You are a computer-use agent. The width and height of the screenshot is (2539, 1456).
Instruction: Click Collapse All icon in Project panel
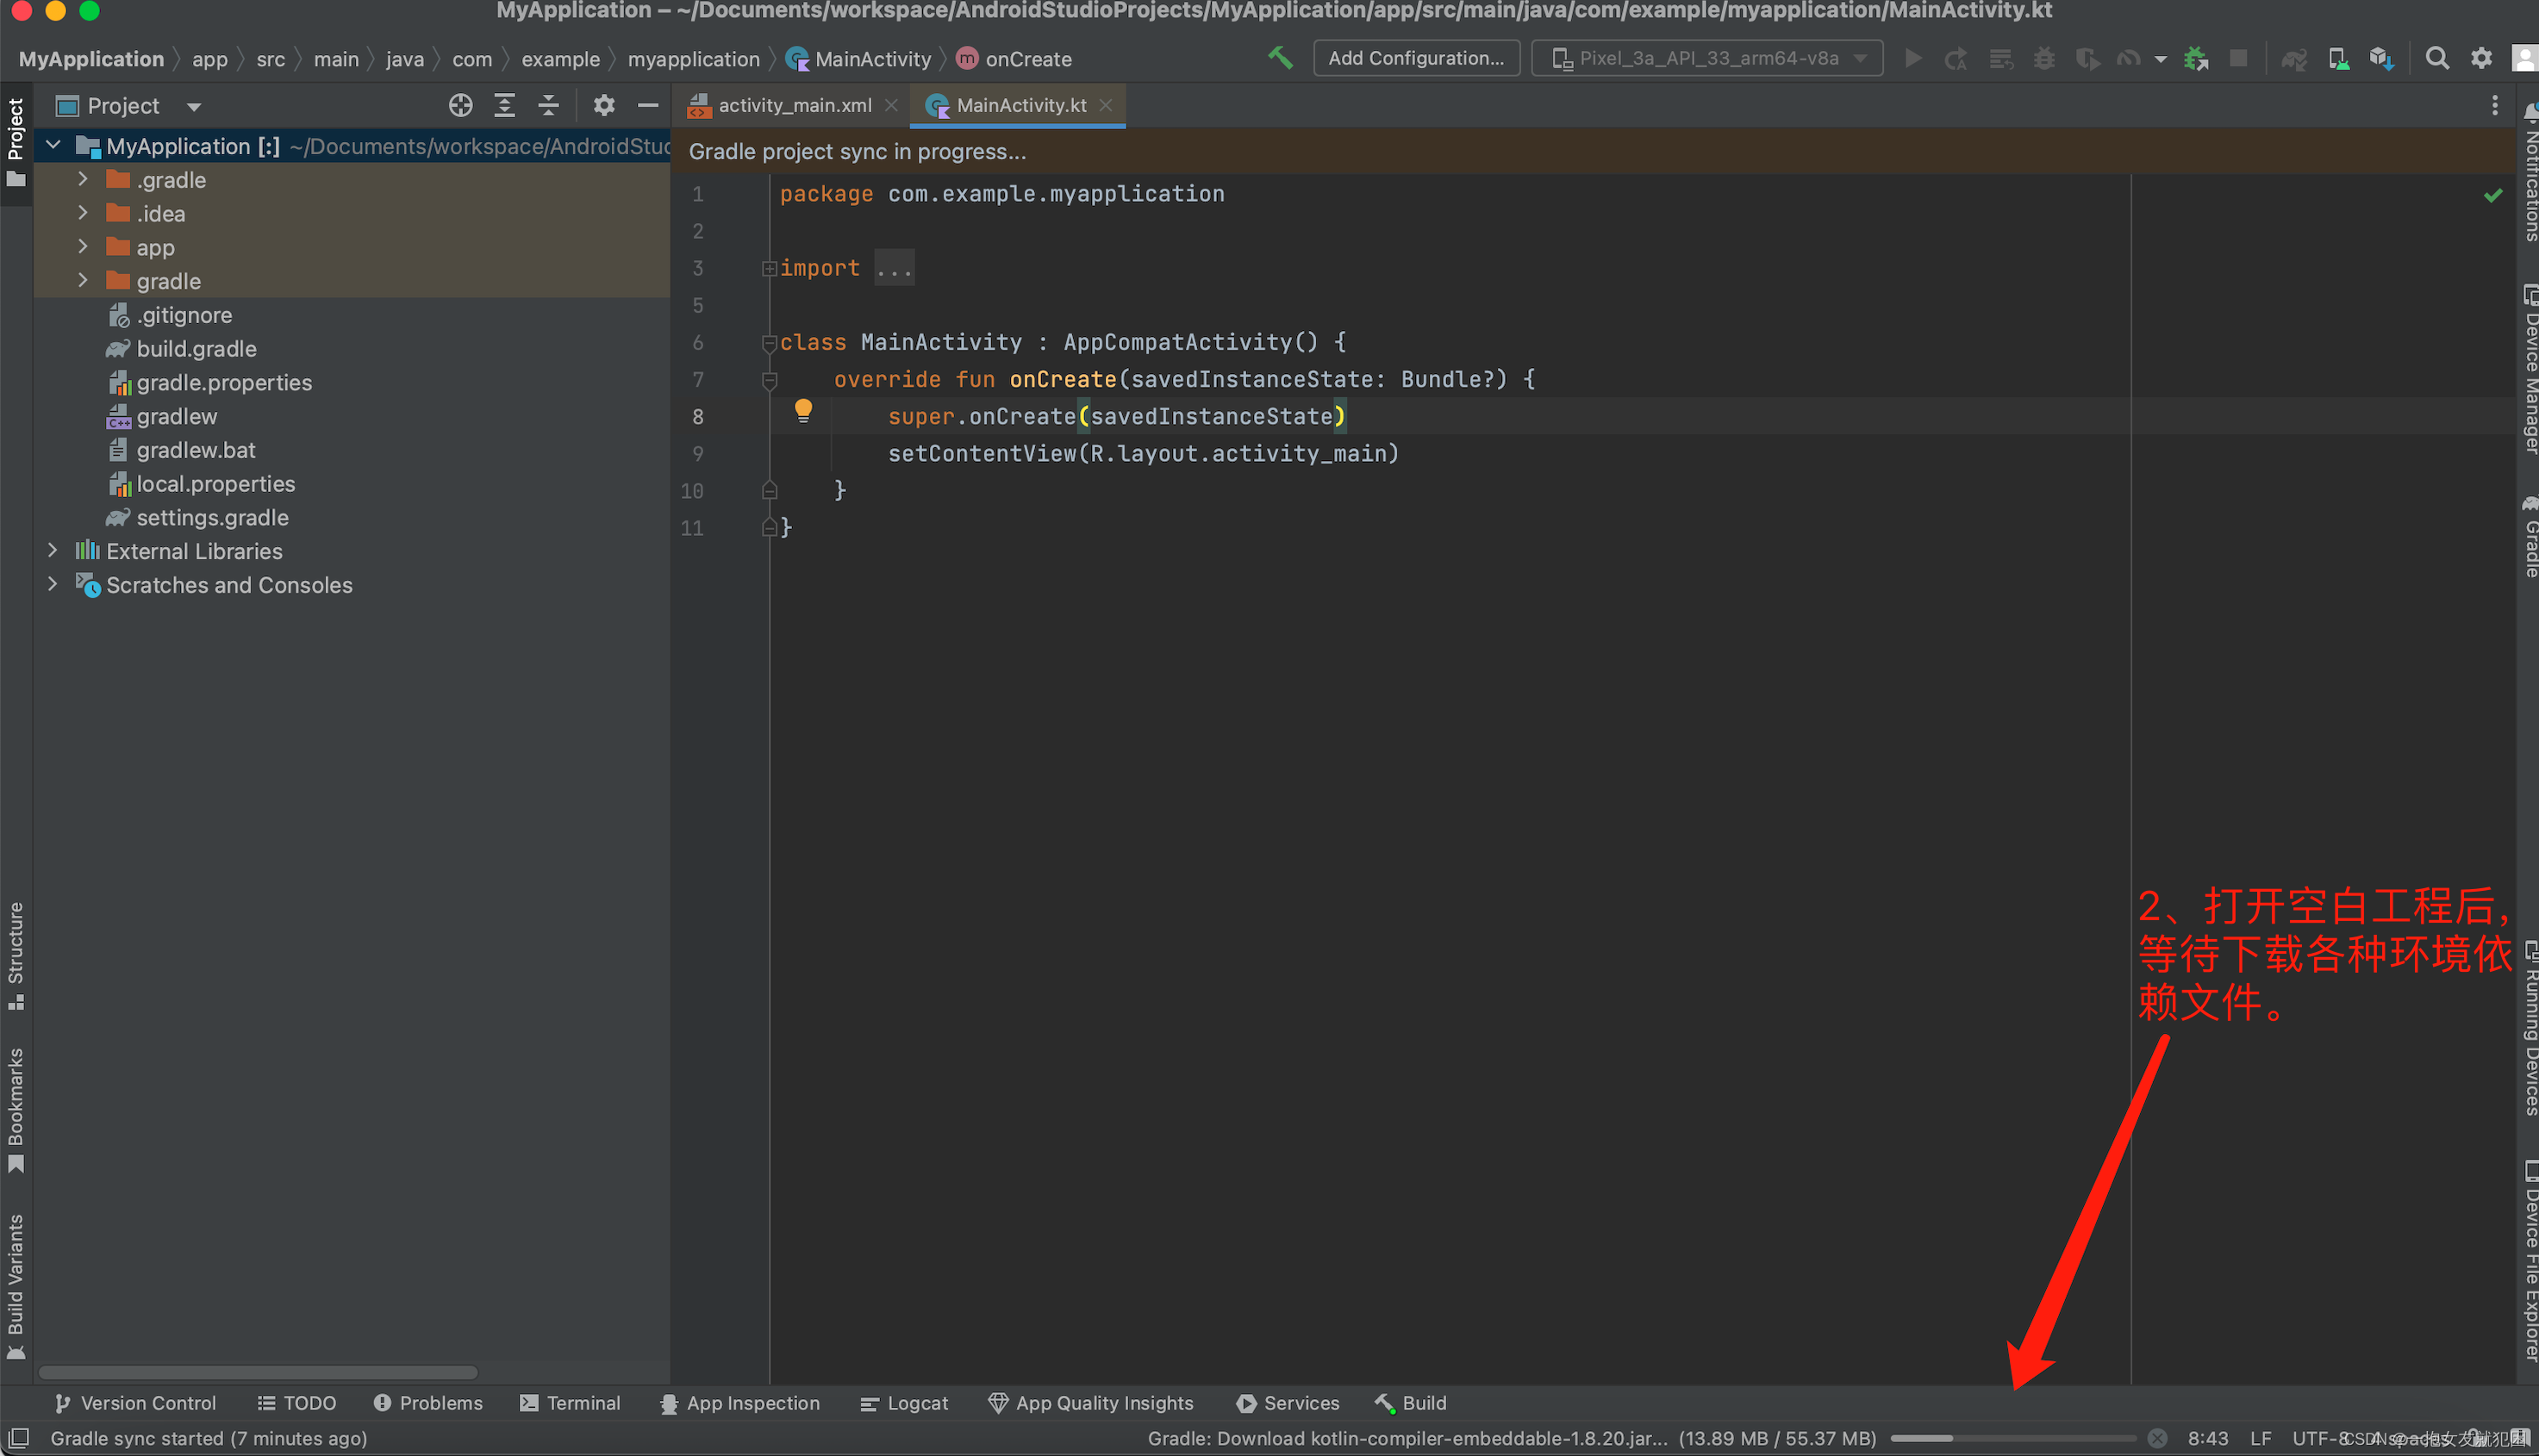[x=548, y=105]
